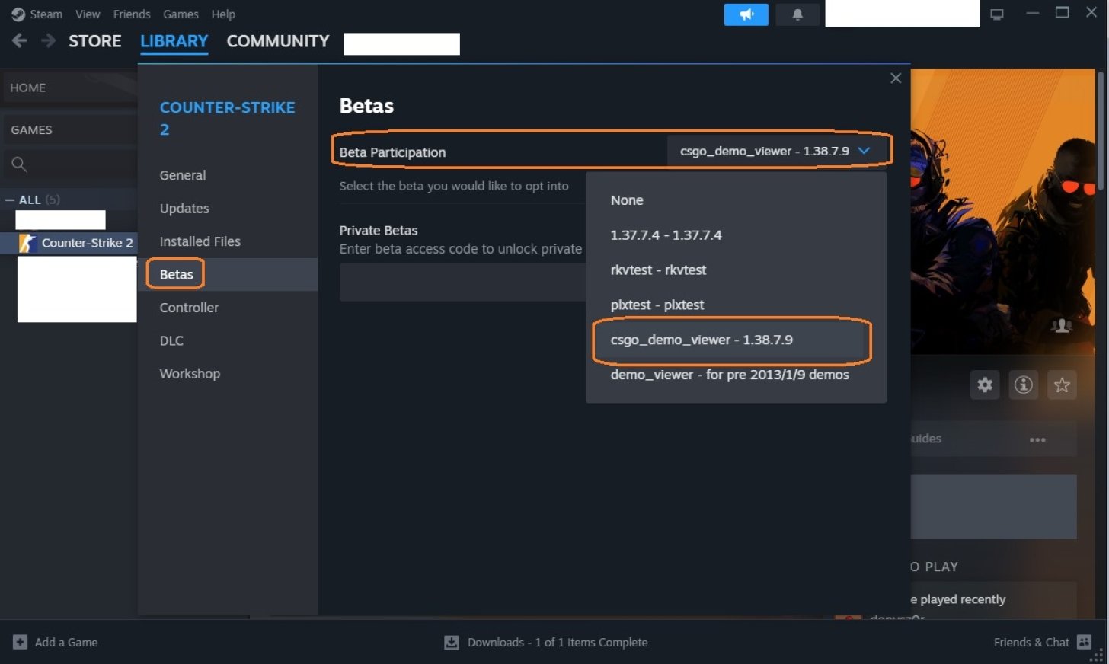Screen dimensions: 1109x664
Task: Select None to opt out of betas
Action: coord(626,200)
